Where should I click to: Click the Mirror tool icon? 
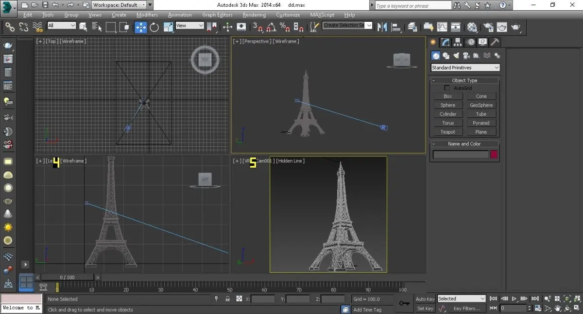(x=382, y=27)
